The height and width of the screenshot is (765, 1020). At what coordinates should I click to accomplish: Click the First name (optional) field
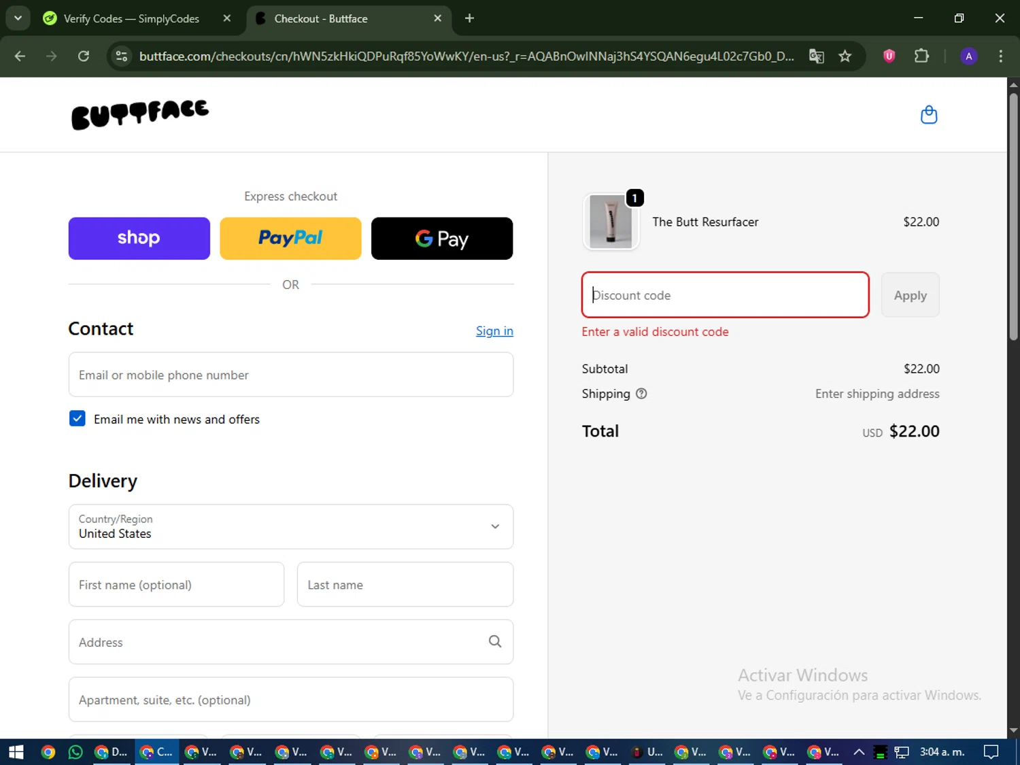coord(176,584)
